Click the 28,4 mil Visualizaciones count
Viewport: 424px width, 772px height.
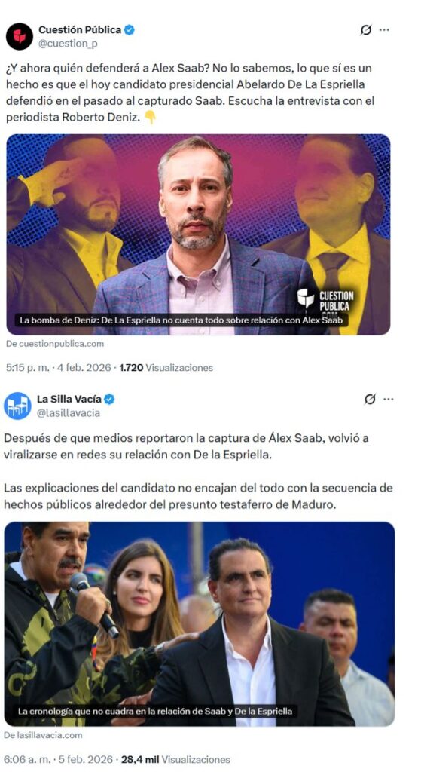(x=175, y=759)
